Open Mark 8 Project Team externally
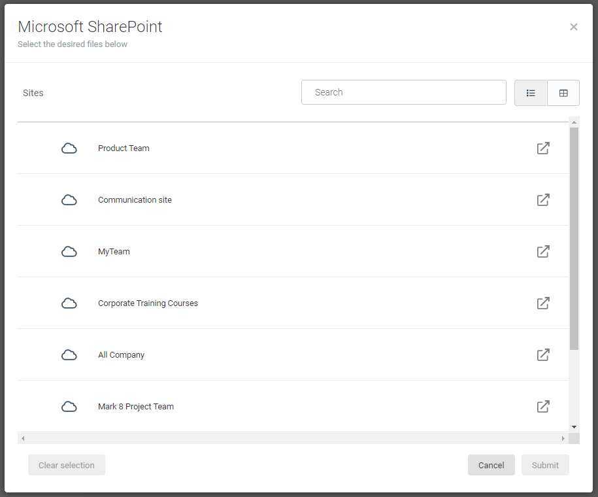The image size is (598, 497). tap(542, 406)
